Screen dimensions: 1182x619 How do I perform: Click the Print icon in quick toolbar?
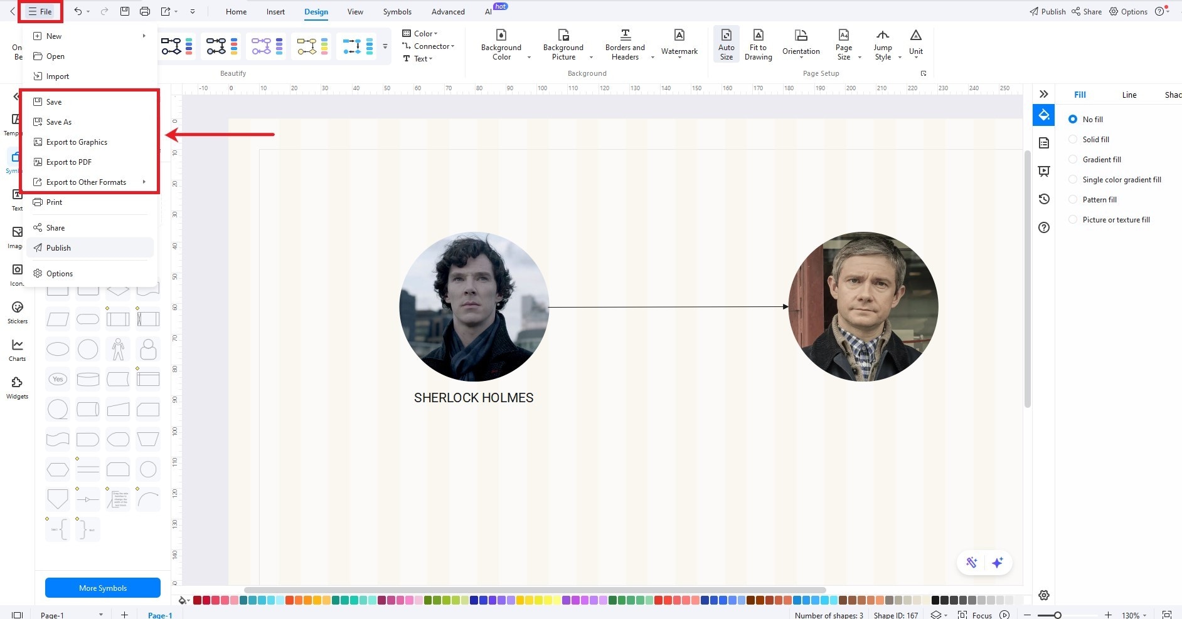145,11
